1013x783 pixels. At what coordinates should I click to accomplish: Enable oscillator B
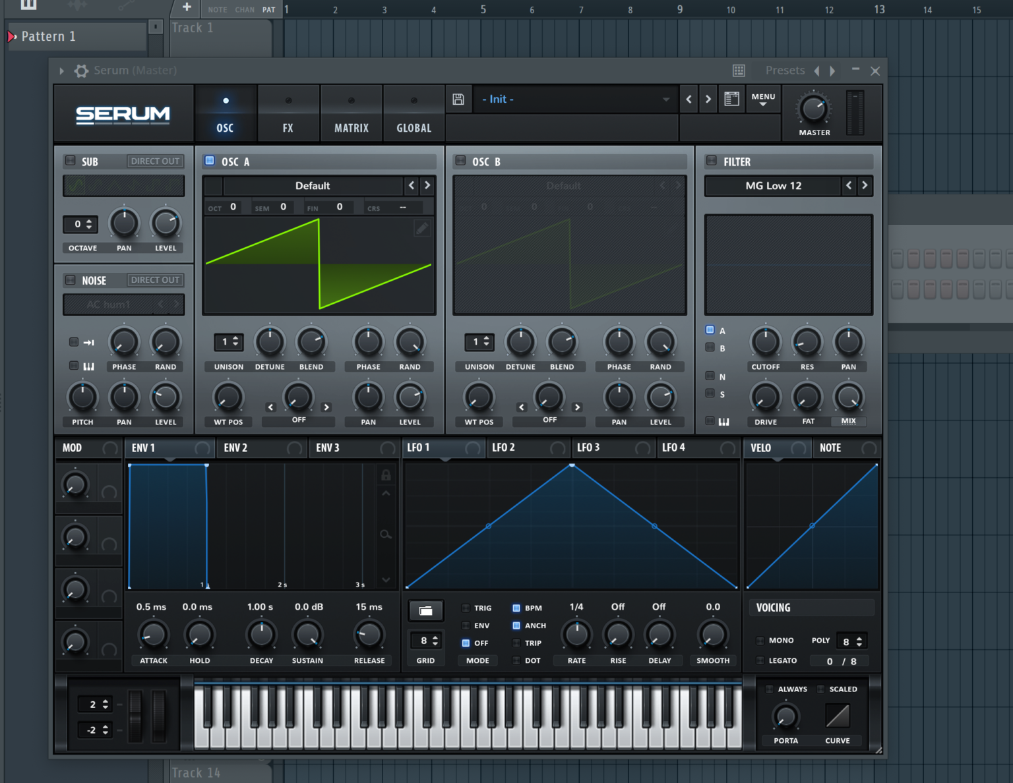tap(460, 160)
